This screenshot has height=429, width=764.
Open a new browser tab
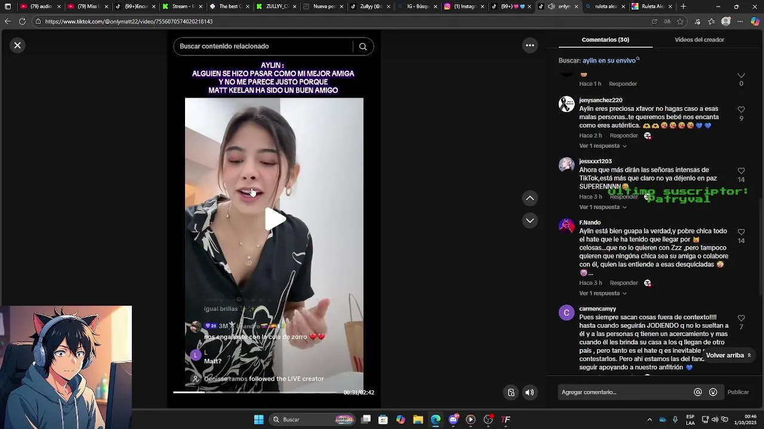(683, 7)
